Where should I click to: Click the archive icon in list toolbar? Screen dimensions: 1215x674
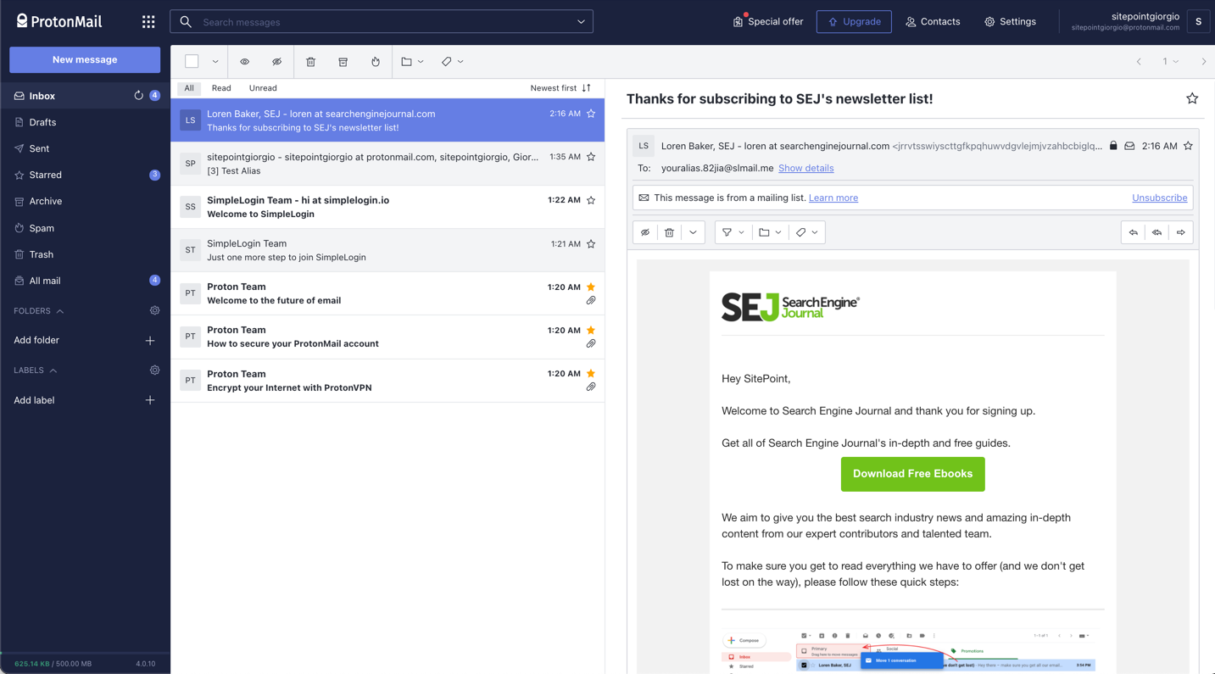pyautogui.click(x=343, y=62)
